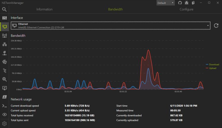Open the PuTTY command prompt icon
Viewport: 222px width, 128px height.
tap(4, 106)
